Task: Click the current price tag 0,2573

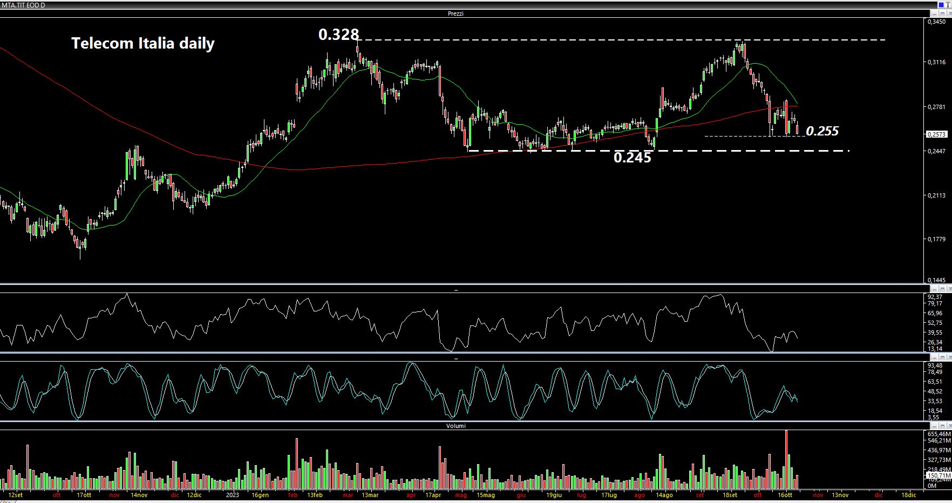Action: point(936,134)
